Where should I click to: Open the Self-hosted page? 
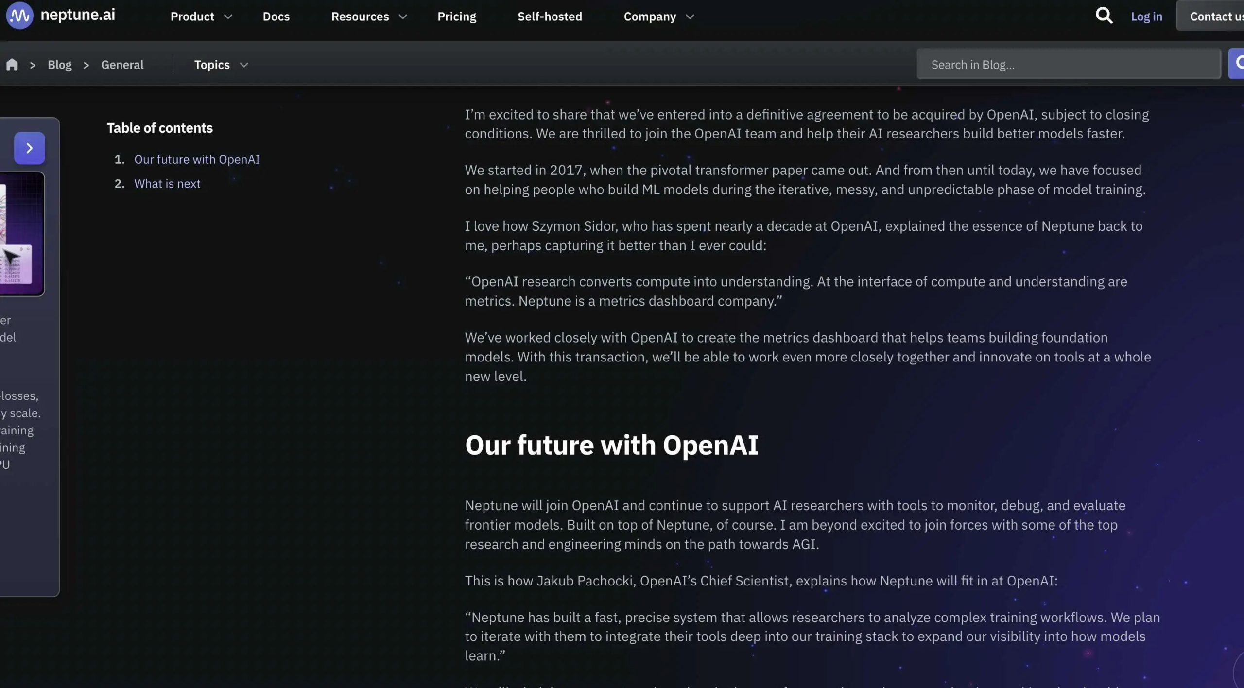tap(550, 17)
